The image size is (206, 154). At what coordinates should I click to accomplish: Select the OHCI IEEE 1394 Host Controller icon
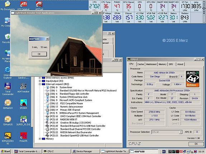tap(47, 116)
